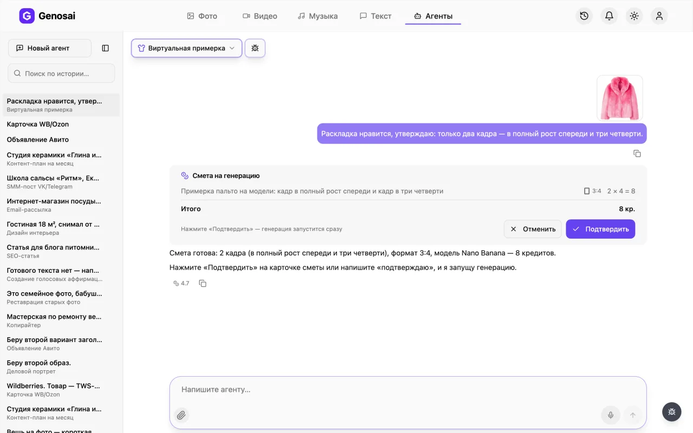
Task: Collapse the sidebar panel toggle
Action: point(106,48)
